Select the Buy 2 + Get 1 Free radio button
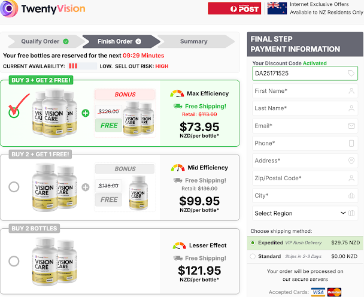 [14, 187]
